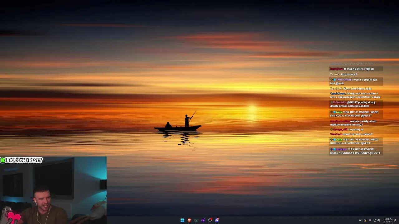
Task: Open Discord from the taskbar
Action: pos(217,220)
